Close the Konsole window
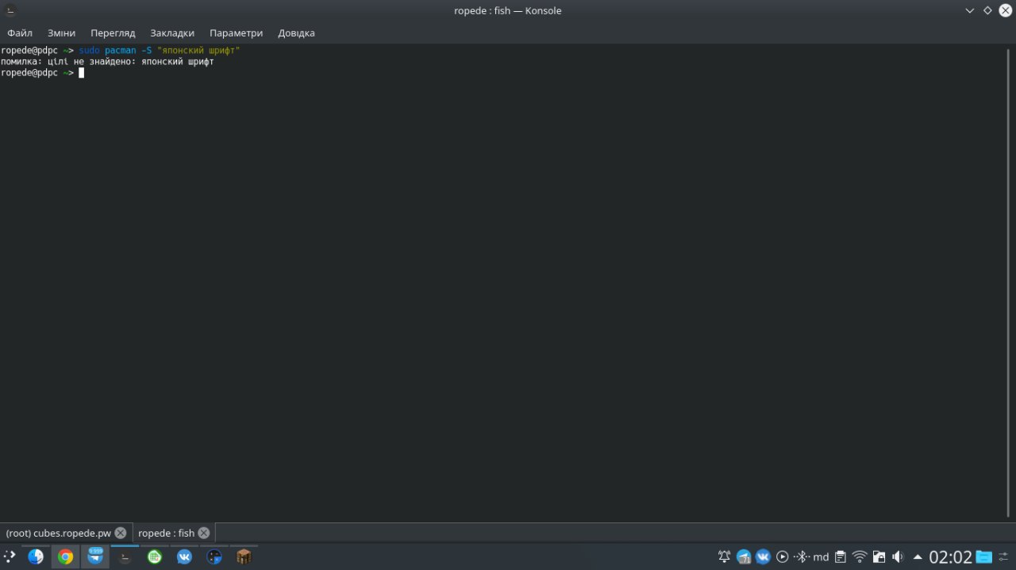Screen dimensions: 1016x570 [x=1005, y=10]
